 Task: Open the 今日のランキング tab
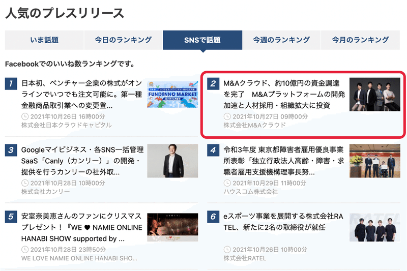click(x=123, y=40)
